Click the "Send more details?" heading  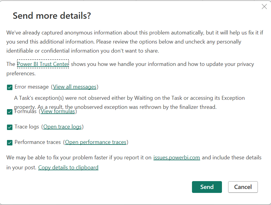[52, 16]
